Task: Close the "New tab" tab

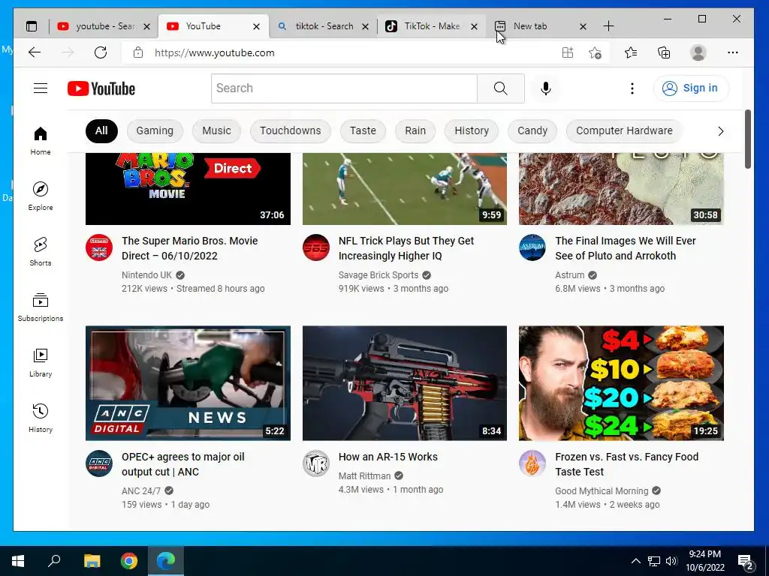Action: point(583,26)
